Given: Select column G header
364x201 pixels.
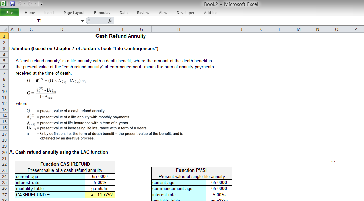Looking at the screenshot, I should tap(142, 29).
